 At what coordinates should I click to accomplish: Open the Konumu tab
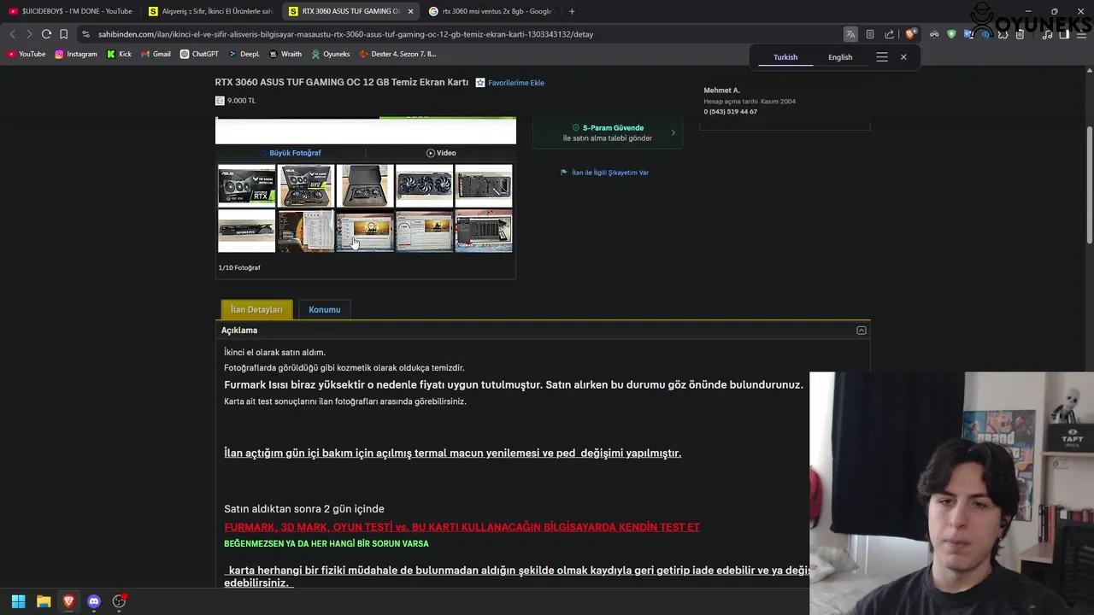tap(324, 309)
